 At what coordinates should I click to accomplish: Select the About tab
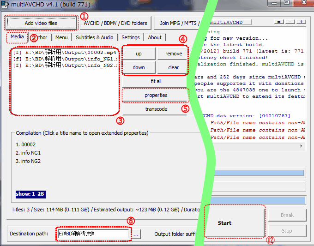[x=155, y=37]
